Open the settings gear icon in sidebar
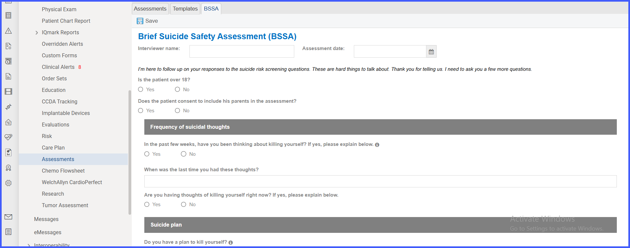The height and width of the screenshot is (248, 630). coord(9,183)
